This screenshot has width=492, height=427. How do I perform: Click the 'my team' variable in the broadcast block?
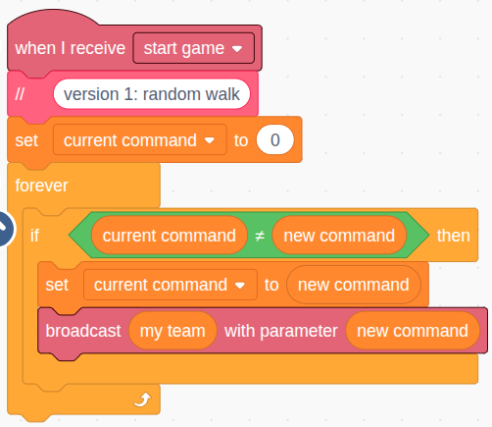coord(172,331)
